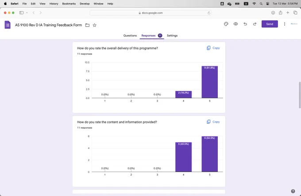Click the docs.google.com address bar

tap(150, 13)
